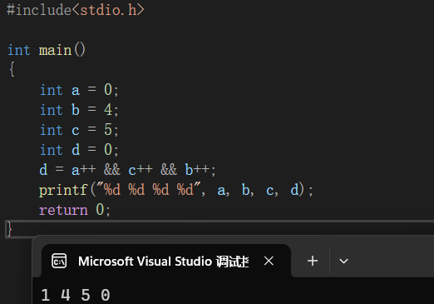
Task: Click the closing brace of main
Action: [9, 229]
